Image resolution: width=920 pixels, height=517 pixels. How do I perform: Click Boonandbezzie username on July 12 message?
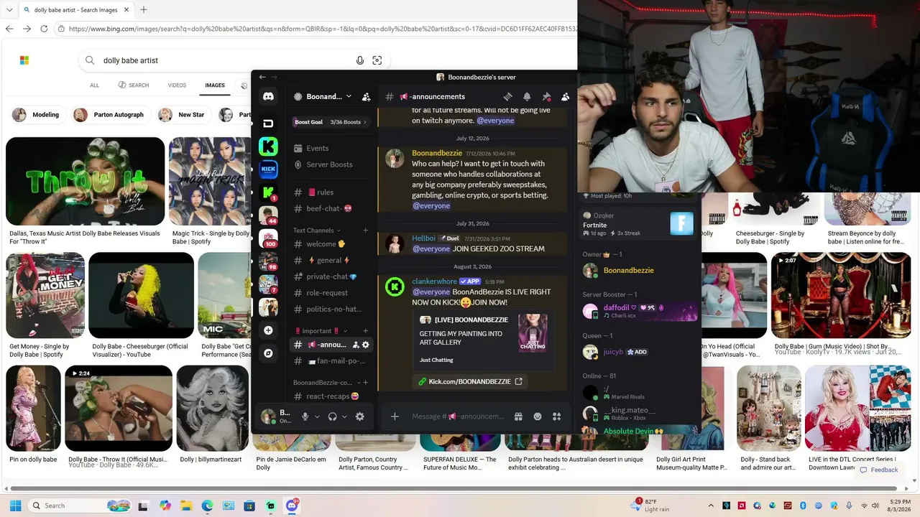click(x=437, y=153)
